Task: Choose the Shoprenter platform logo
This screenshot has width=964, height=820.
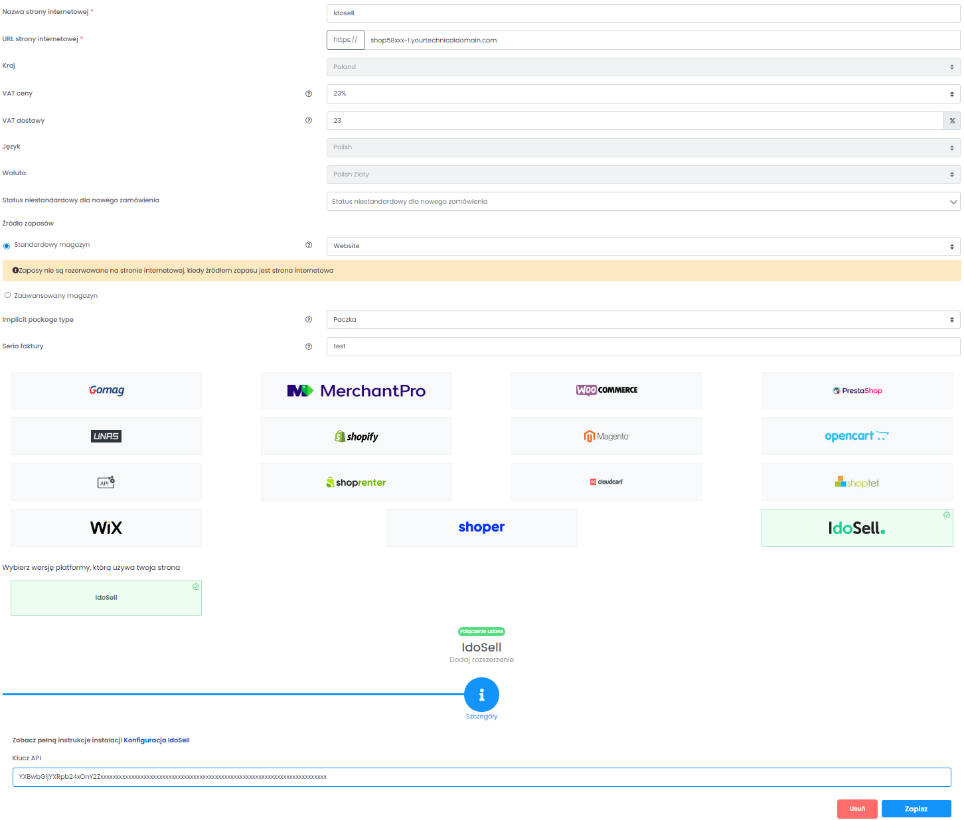Action: point(357,482)
